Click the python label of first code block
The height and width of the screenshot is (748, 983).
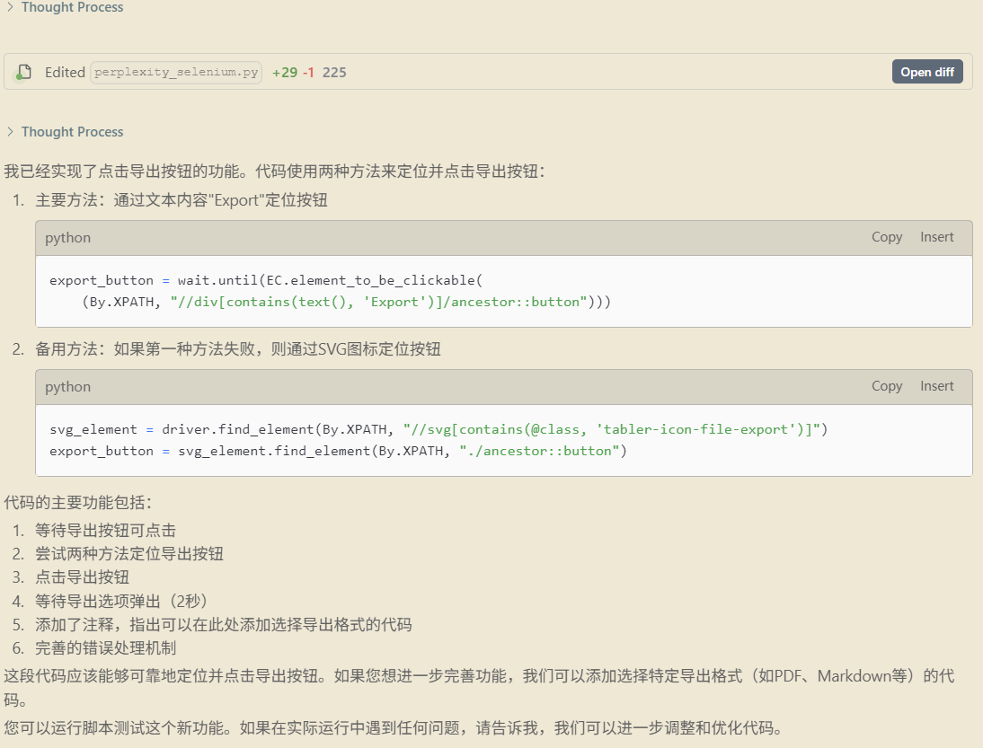pyautogui.click(x=67, y=238)
